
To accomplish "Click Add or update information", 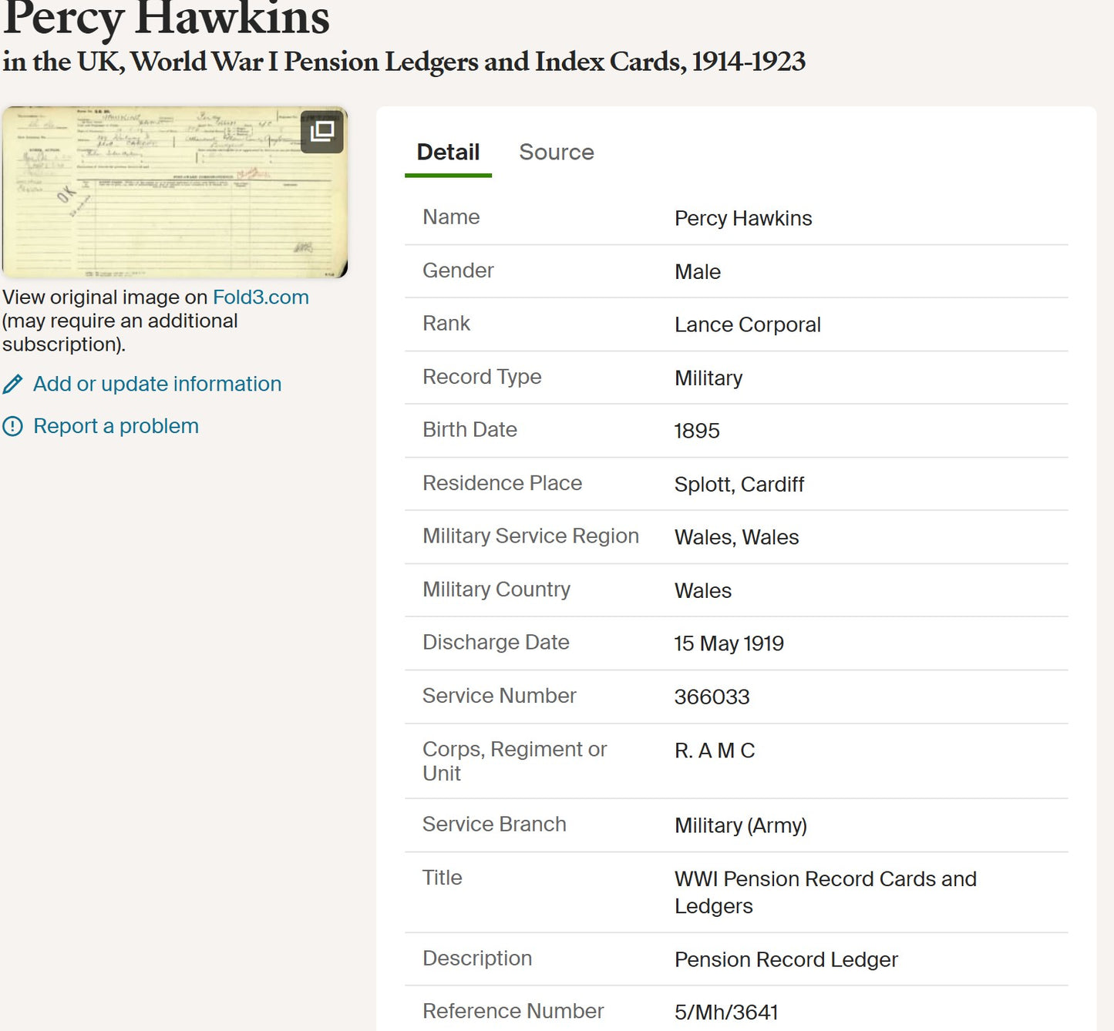I will [157, 384].
